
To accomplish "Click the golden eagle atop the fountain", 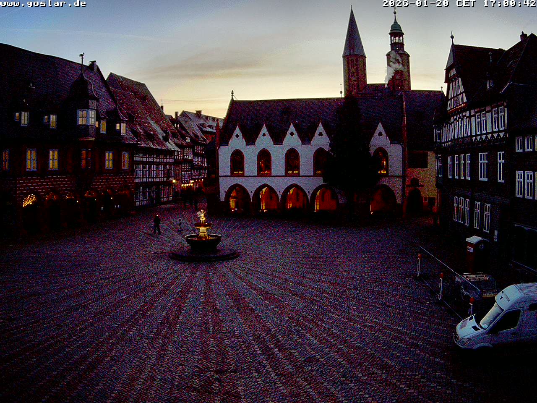I will (x=202, y=216).
